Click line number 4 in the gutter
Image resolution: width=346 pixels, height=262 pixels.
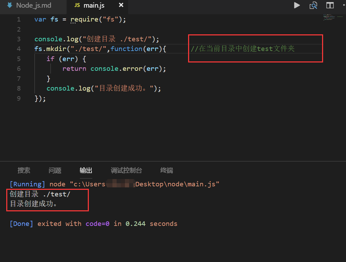coord(18,49)
